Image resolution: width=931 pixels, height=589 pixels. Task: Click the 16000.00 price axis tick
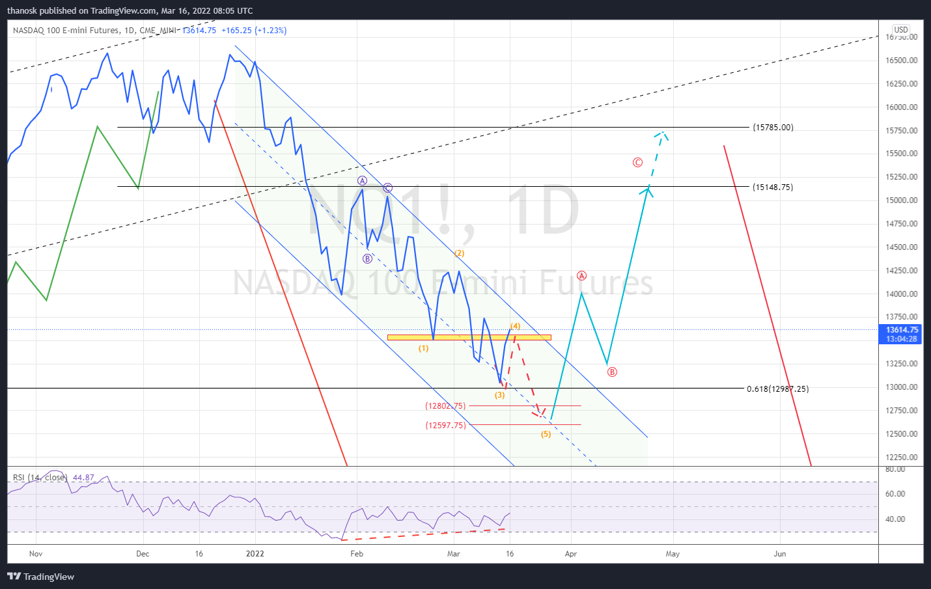point(902,107)
